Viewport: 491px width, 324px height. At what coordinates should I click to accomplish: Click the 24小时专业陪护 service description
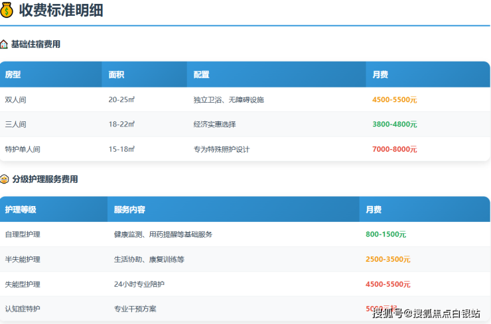139,284
